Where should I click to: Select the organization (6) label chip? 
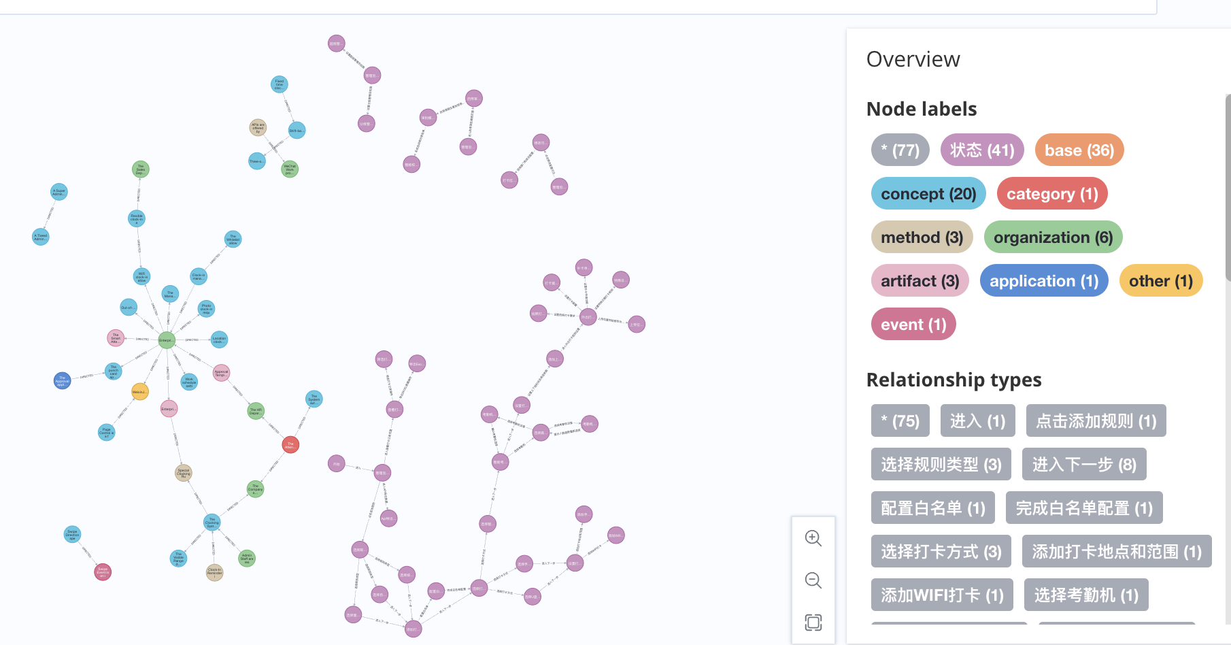click(1052, 237)
